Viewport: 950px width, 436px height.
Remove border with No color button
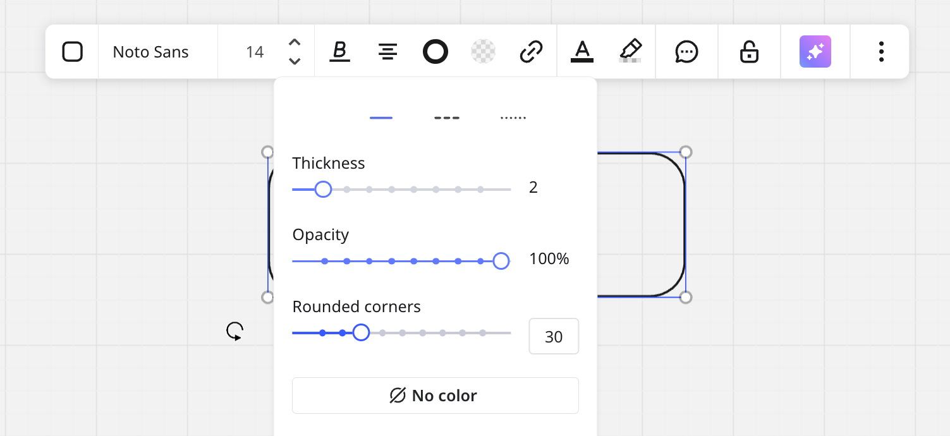click(435, 395)
